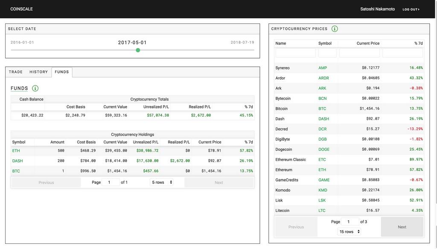Open the Cryptocurrency Prices info icon
This screenshot has width=437, height=249.
(x=335, y=29)
